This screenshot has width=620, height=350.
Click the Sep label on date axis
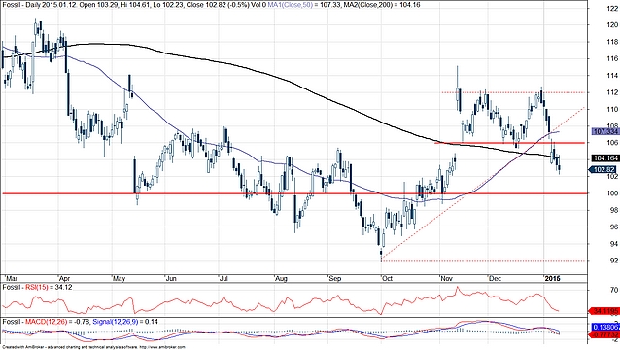[334, 278]
